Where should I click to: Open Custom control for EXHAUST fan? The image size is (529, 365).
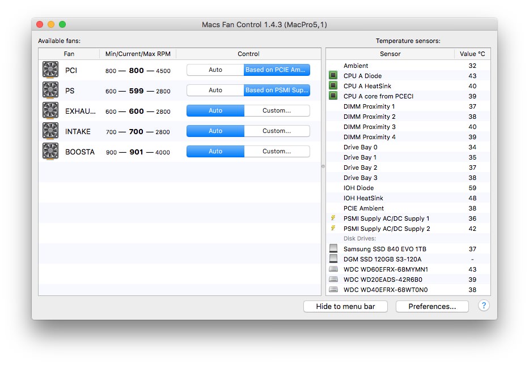tap(277, 110)
